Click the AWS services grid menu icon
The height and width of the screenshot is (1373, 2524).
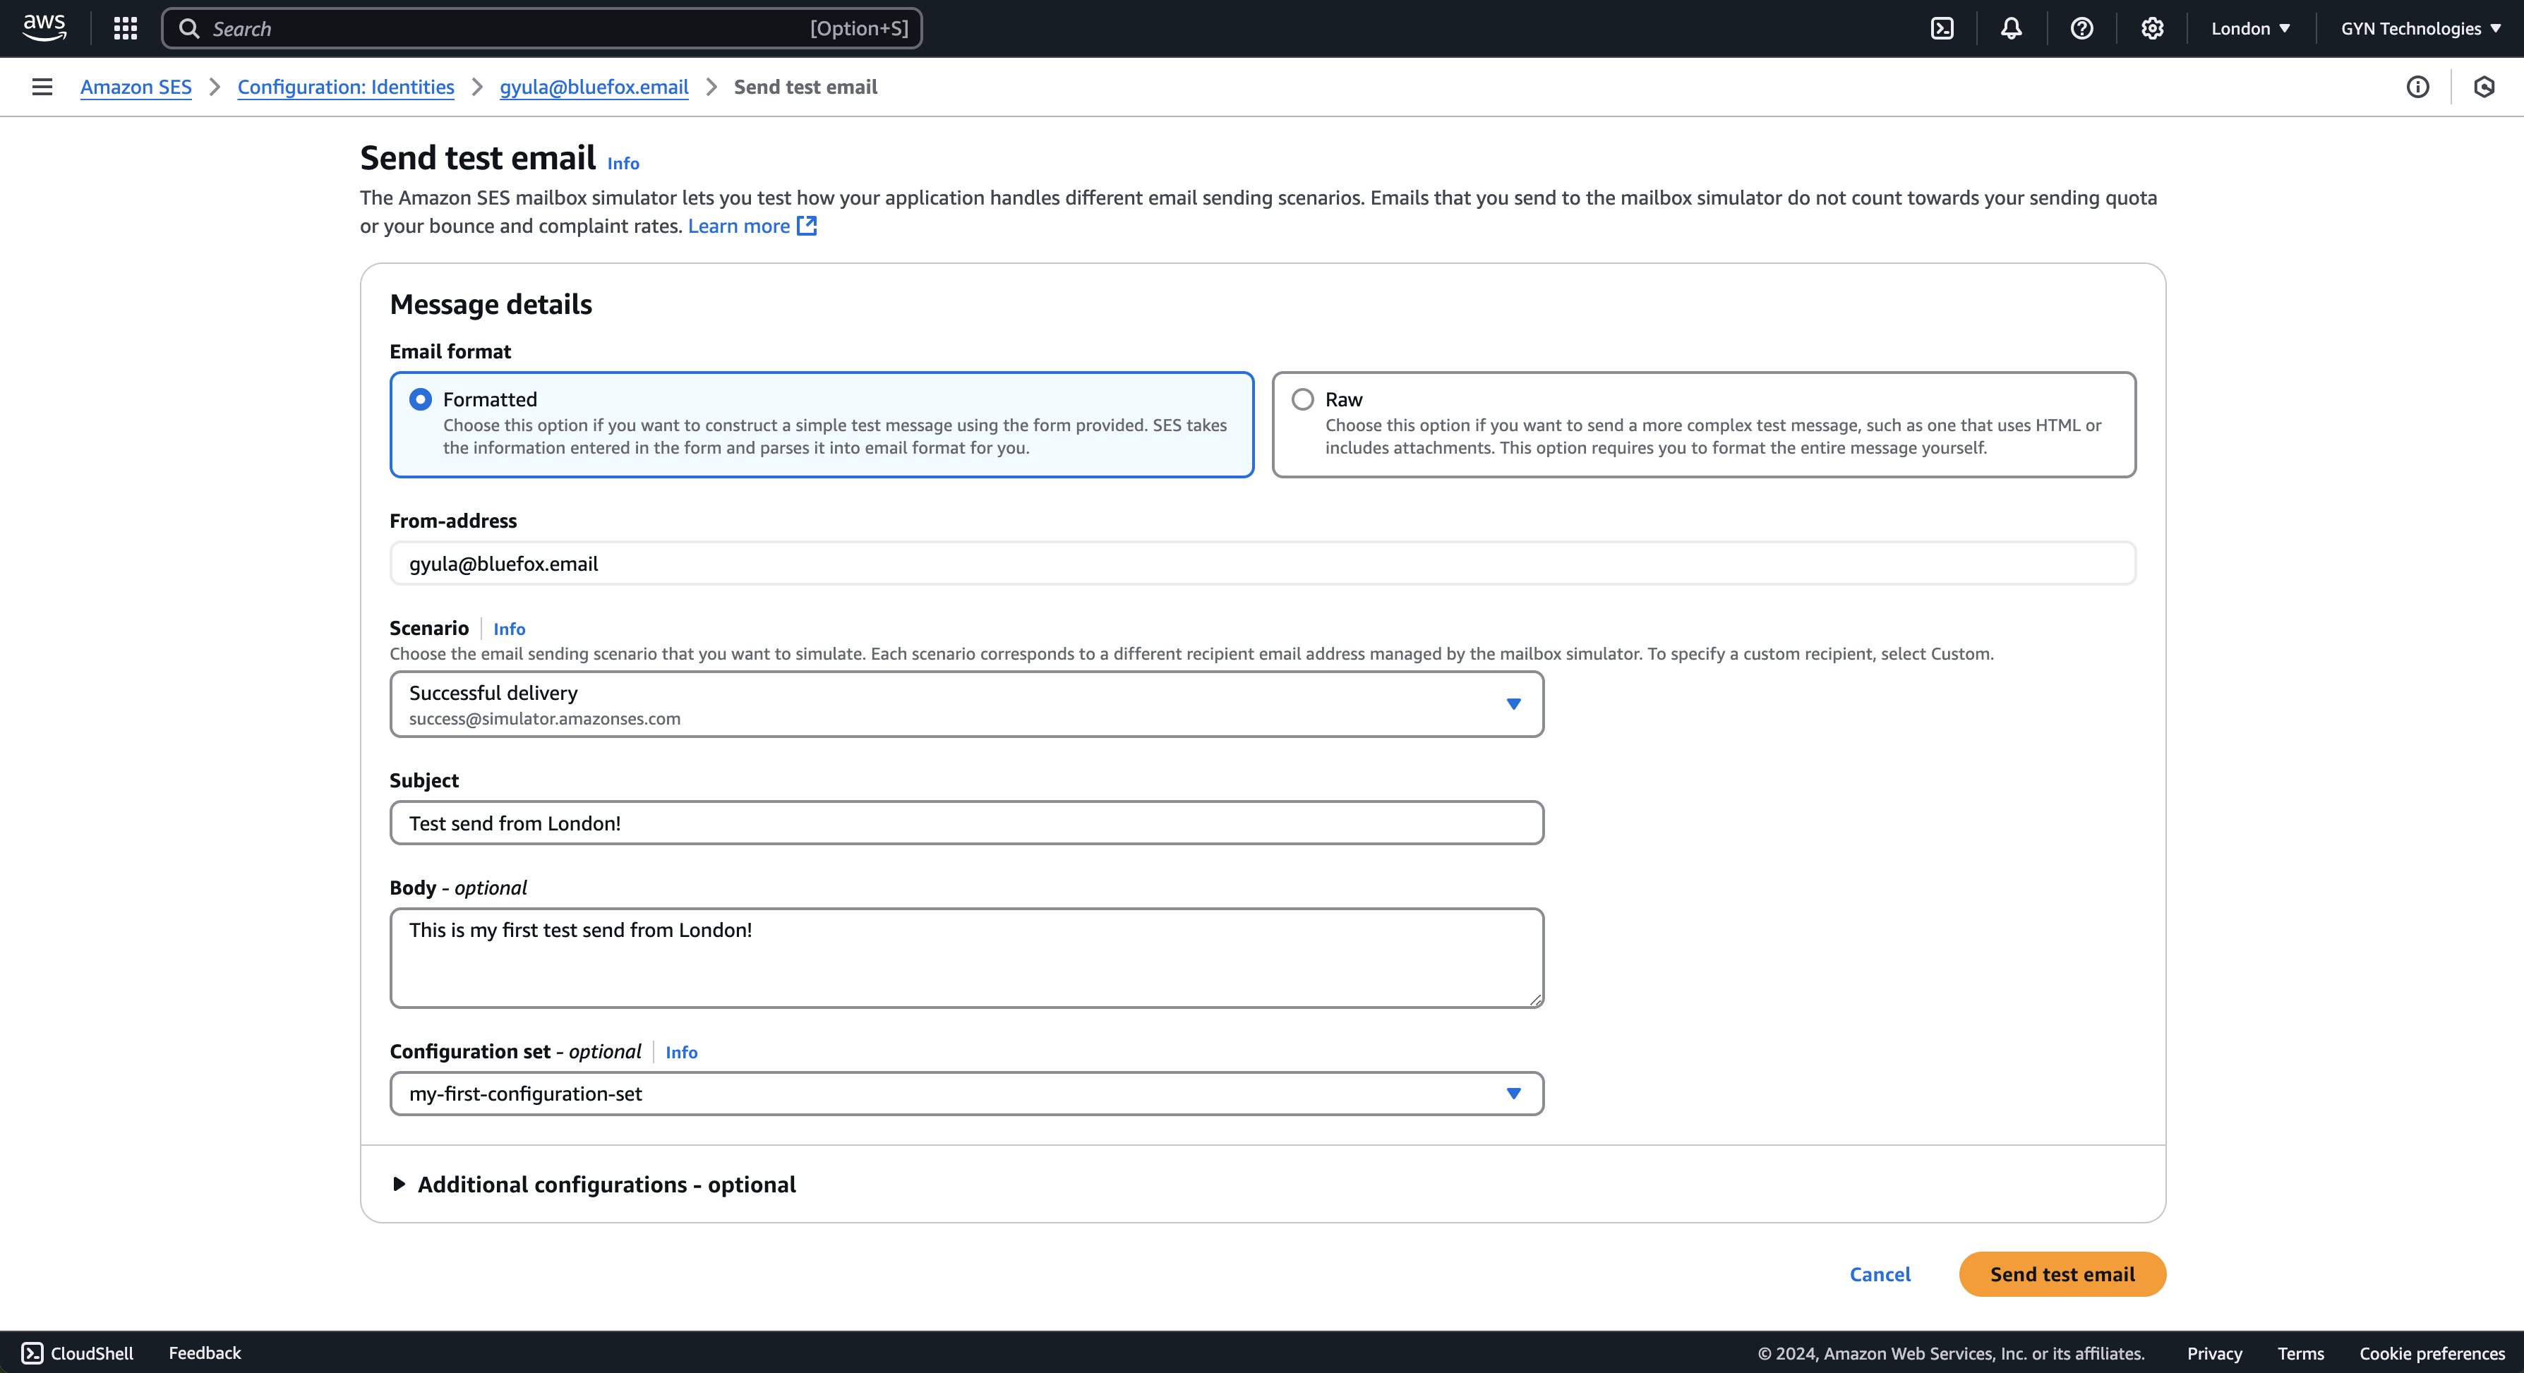pyautogui.click(x=127, y=27)
